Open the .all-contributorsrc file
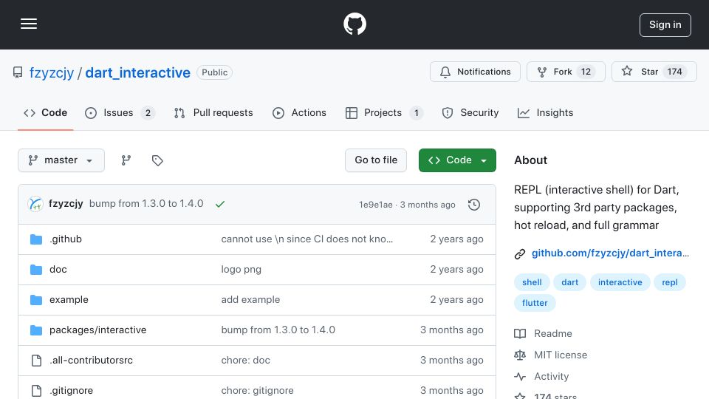 (x=91, y=360)
